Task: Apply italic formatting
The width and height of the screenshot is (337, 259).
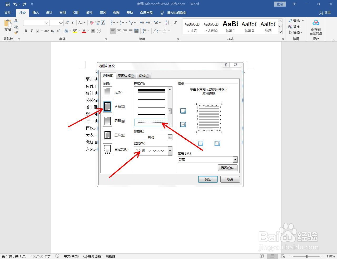Action: pos(31,31)
